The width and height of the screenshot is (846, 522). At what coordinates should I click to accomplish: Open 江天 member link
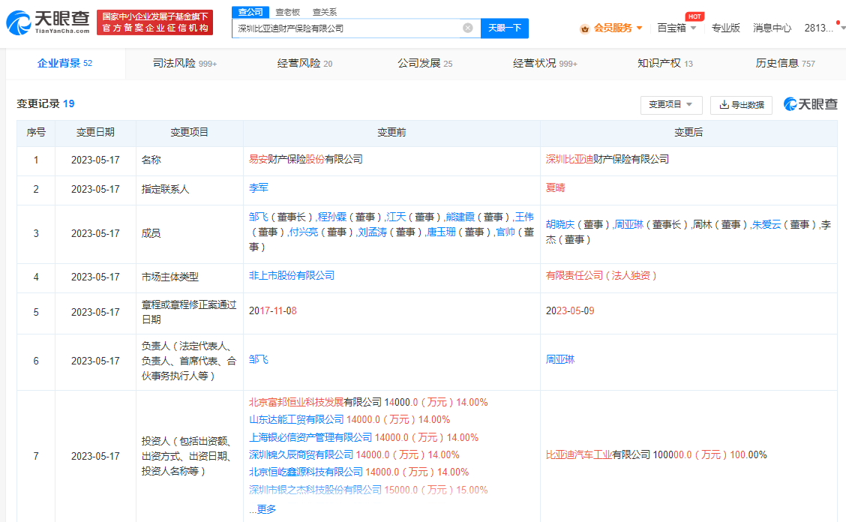point(395,217)
